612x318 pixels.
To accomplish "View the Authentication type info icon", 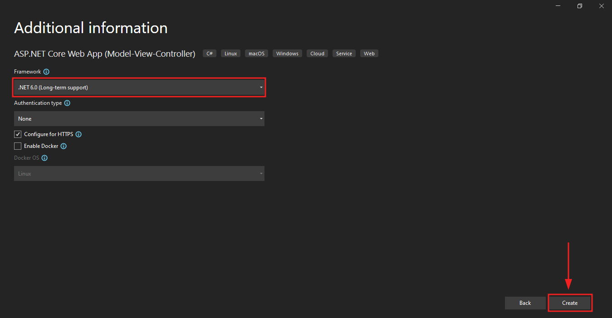I will [67, 103].
